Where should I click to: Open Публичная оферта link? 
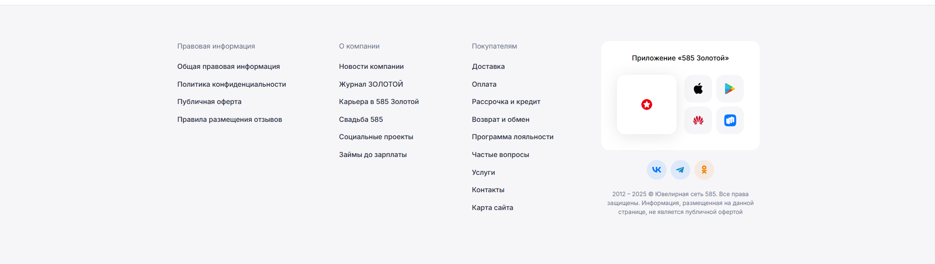coord(209,102)
